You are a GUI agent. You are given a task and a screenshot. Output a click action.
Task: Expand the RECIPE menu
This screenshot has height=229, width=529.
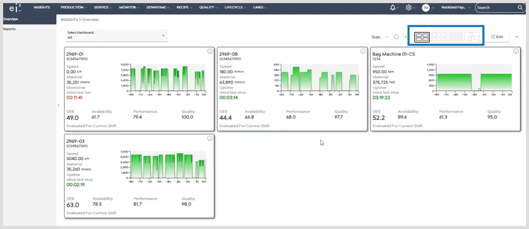click(184, 7)
